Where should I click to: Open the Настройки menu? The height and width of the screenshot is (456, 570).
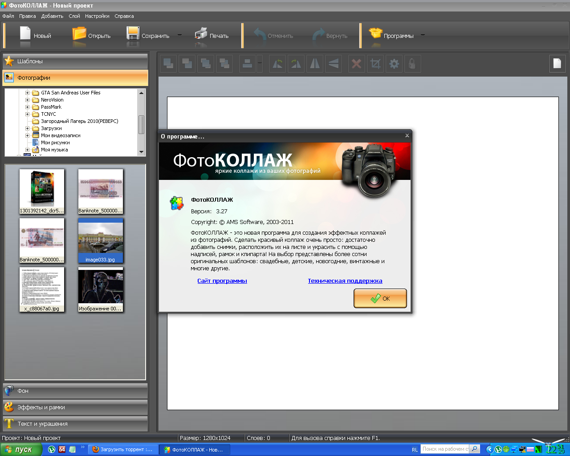pyautogui.click(x=97, y=16)
